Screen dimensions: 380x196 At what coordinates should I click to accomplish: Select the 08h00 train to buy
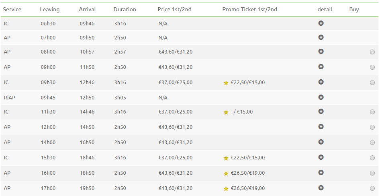click(372, 52)
